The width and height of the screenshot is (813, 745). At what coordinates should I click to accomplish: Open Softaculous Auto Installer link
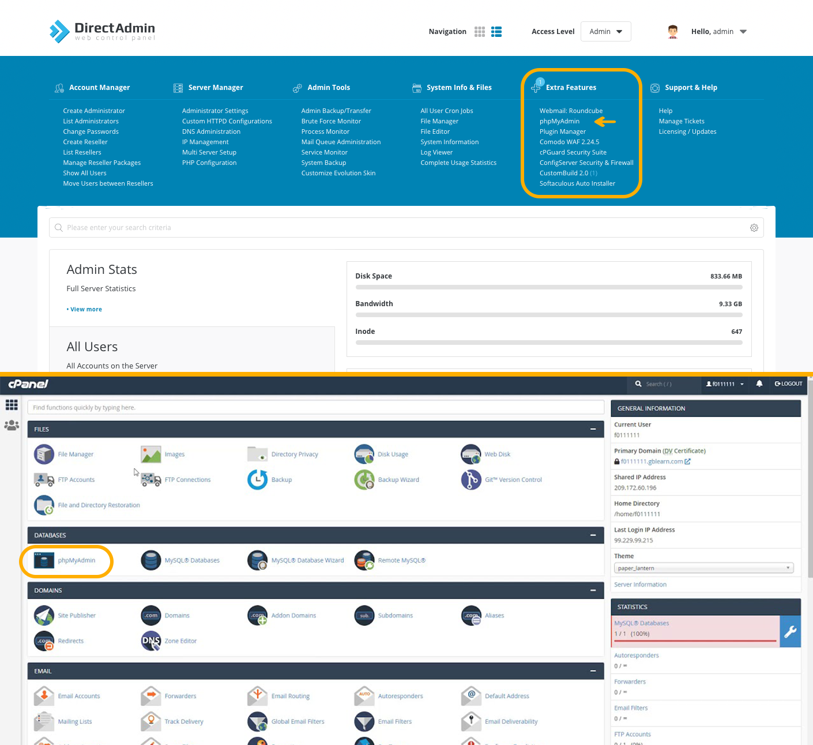tap(577, 184)
